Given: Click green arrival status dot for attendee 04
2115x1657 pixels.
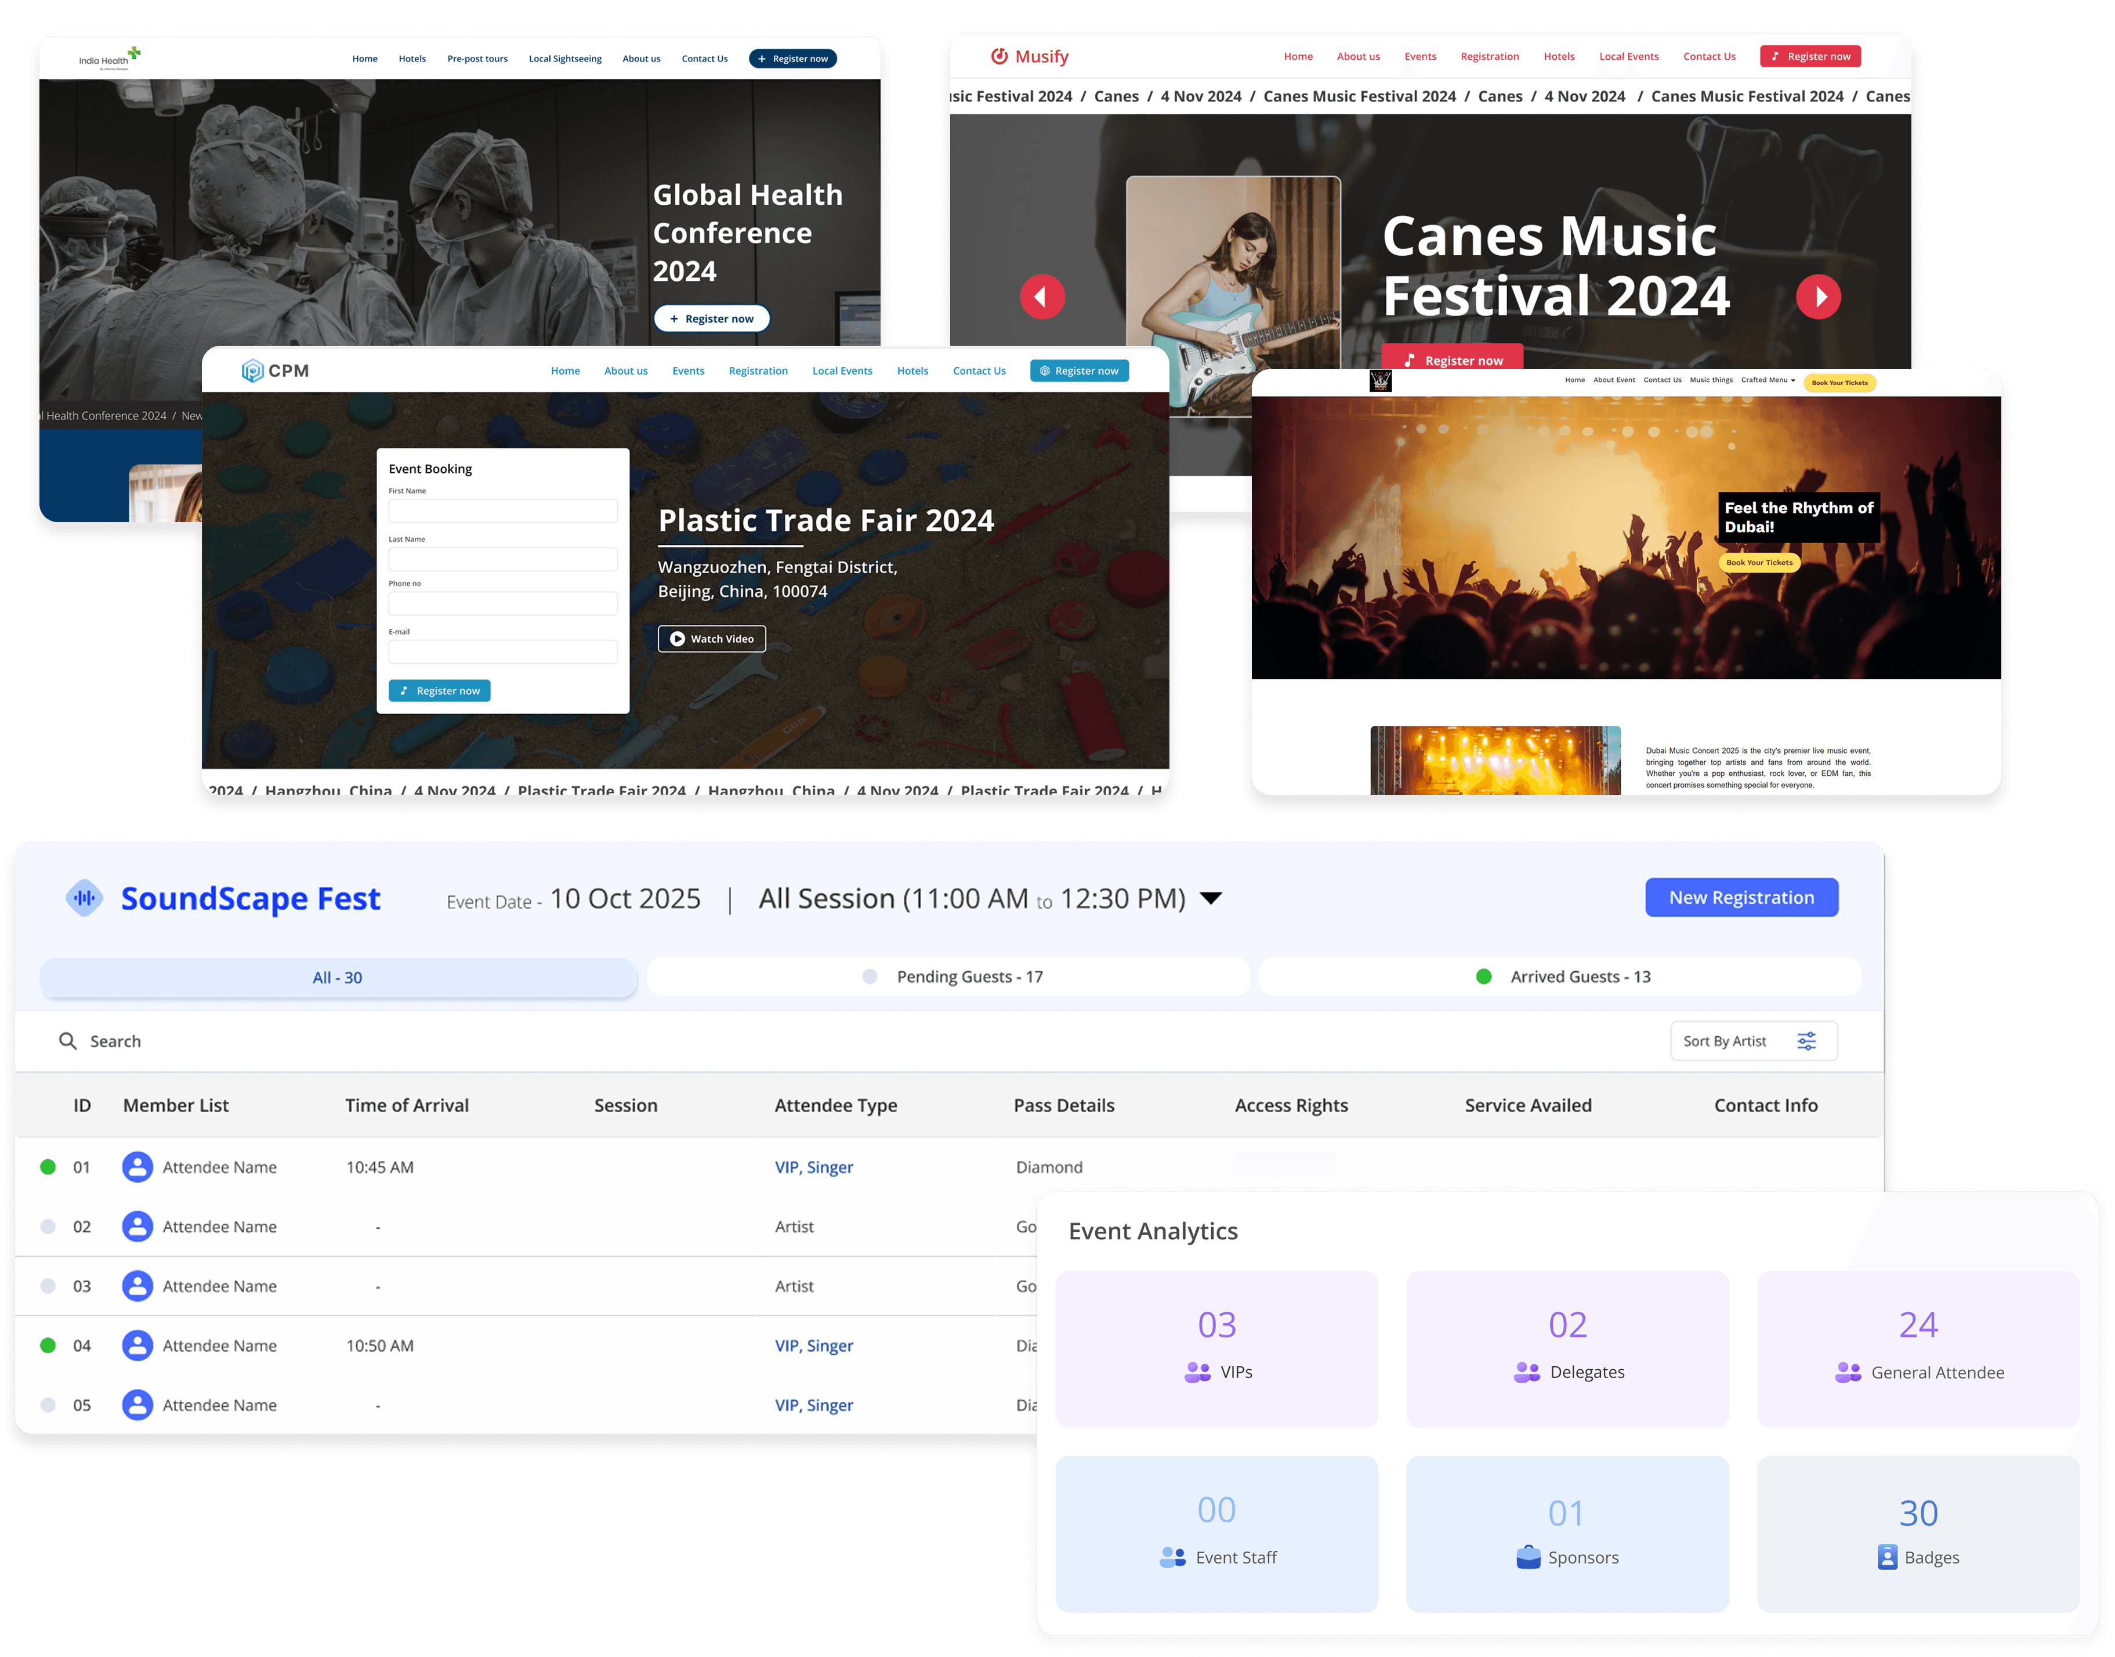Looking at the screenshot, I should pyautogui.click(x=48, y=1345).
